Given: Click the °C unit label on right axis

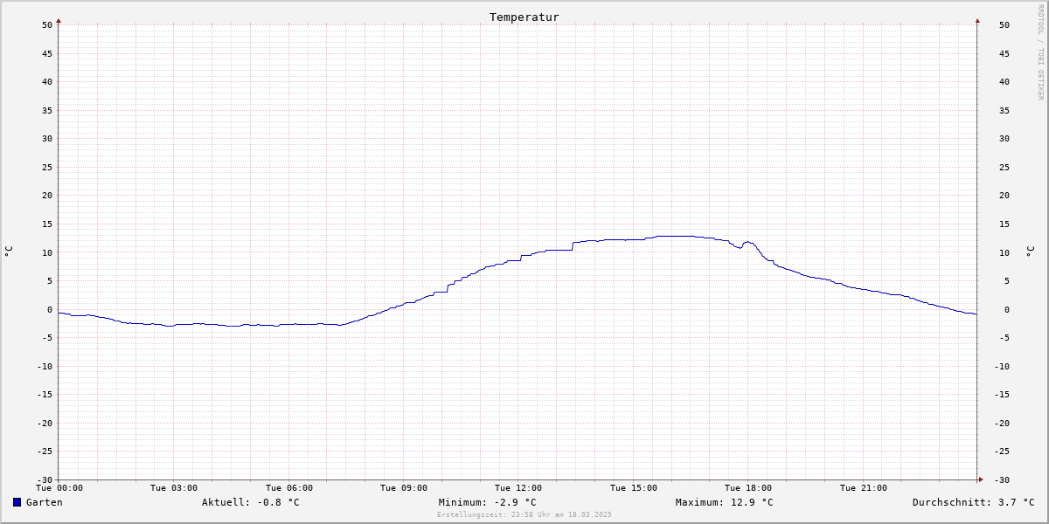Looking at the screenshot, I should click(1030, 252).
